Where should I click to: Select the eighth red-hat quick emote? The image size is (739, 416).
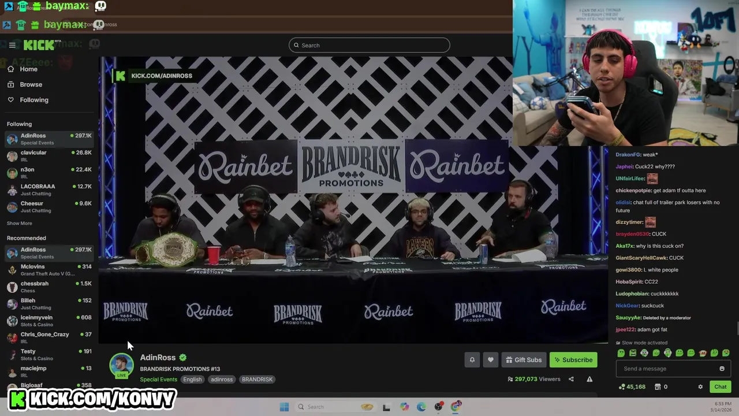tap(703, 353)
